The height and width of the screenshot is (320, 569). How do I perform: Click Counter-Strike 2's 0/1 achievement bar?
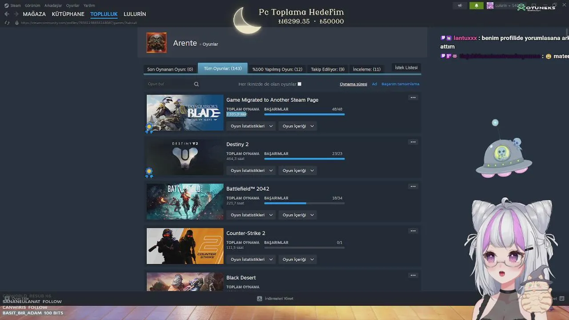pyautogui.click(x=305, y=248)
